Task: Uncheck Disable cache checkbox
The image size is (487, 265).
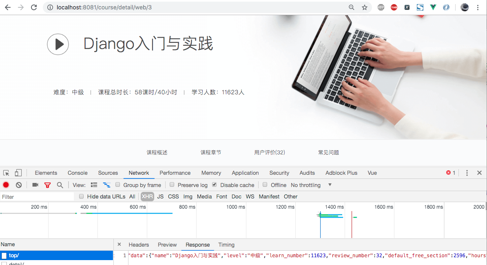Action: pos(214,185)
